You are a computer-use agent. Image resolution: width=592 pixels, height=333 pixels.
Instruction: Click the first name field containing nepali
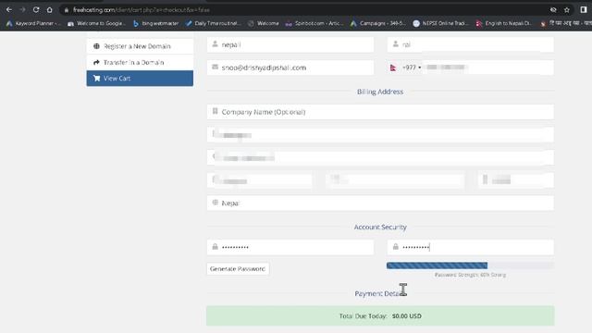pos(290,44)
